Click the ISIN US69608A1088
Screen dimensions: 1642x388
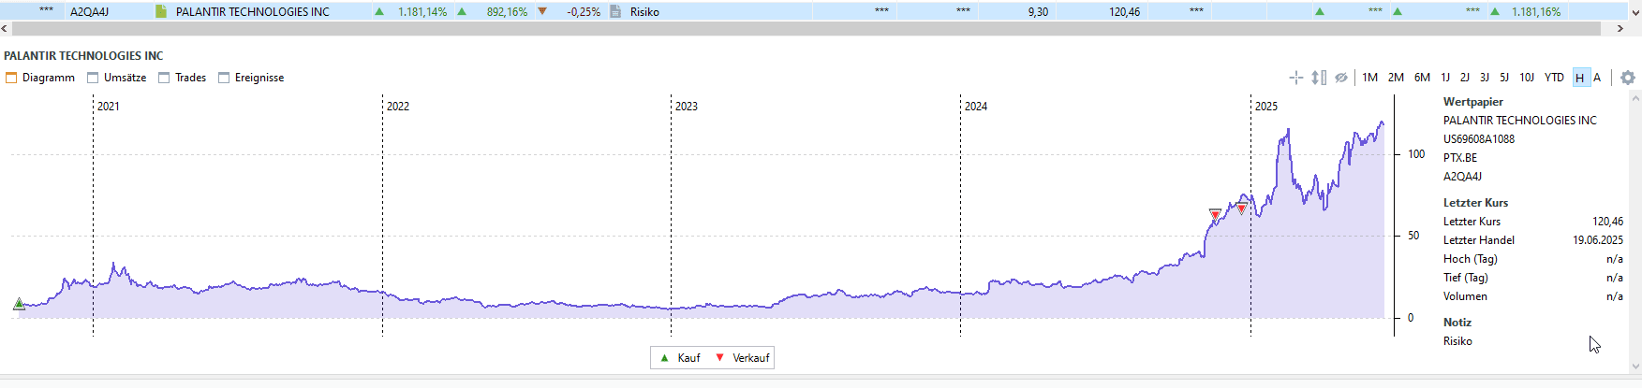click(x=1479, y=139)
